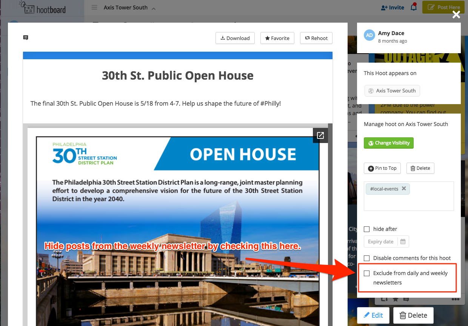Click the Invite link
Screen dimensions: 468x326
[x=393, y=8]
